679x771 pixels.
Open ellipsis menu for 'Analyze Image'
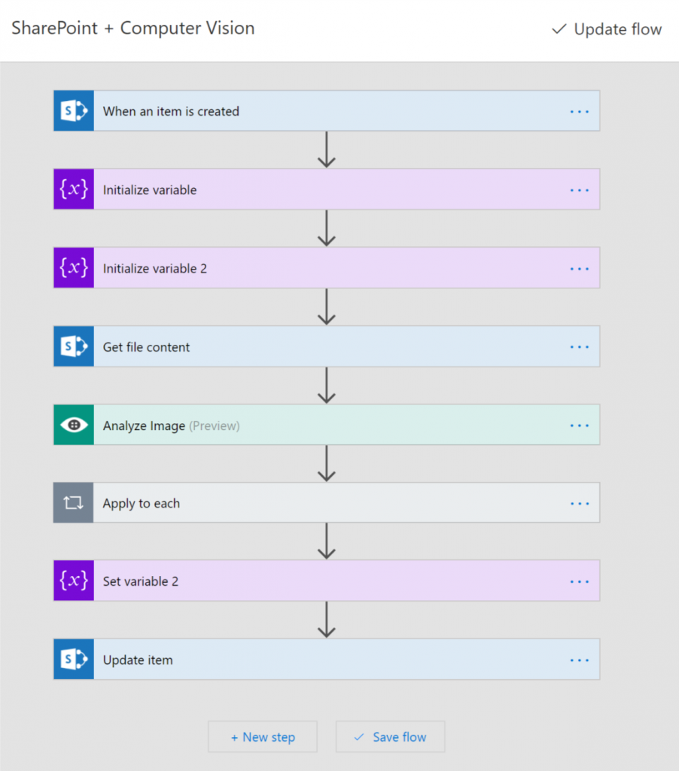(x=579, y=426)
